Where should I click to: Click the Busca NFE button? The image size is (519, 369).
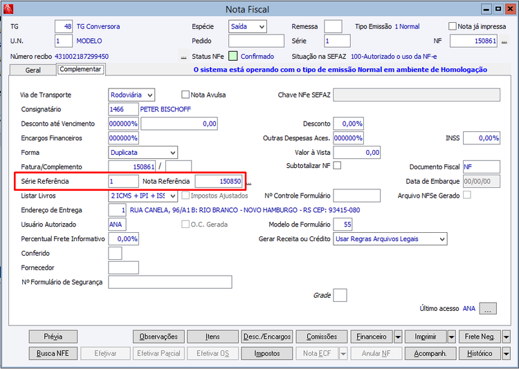(x=53, y=354)
